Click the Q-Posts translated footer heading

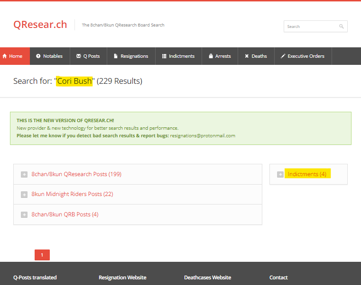pyautogui.click(x=35, y=277)
